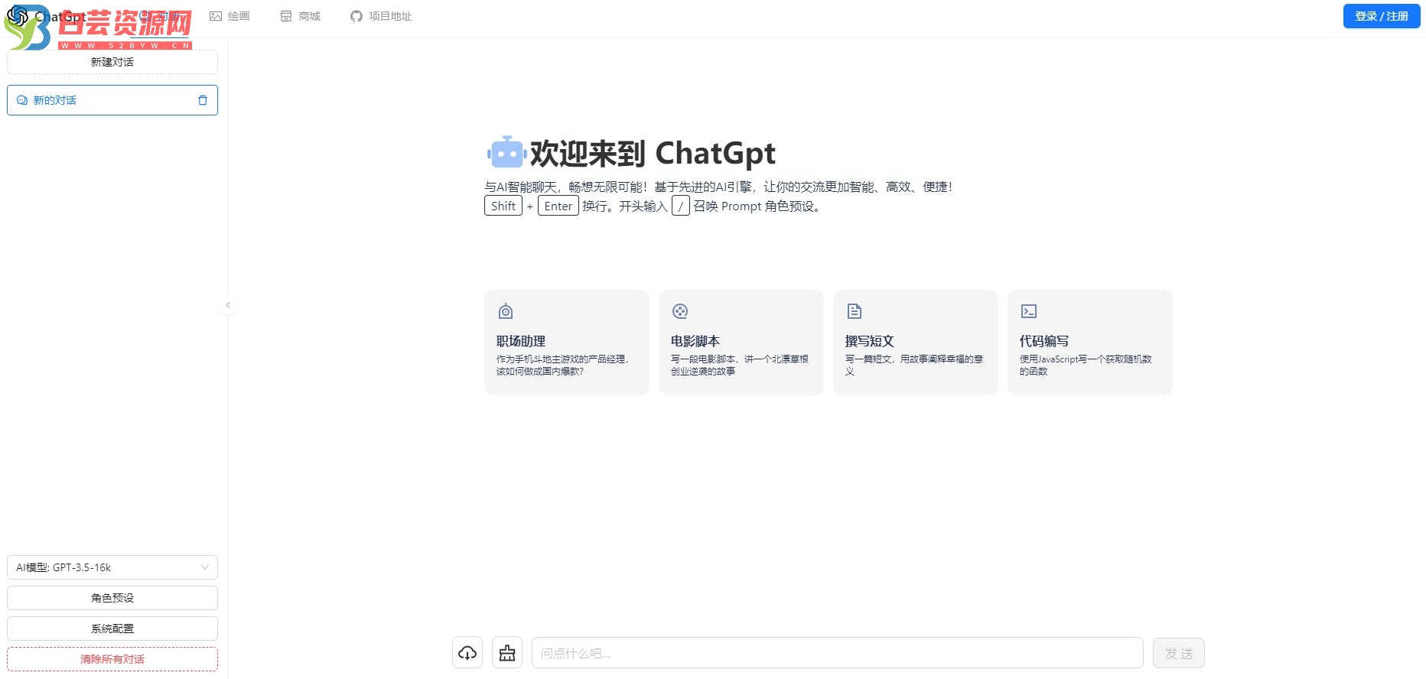
Task: Open 系统配置 system settings
Action: [x=112, y=629]
